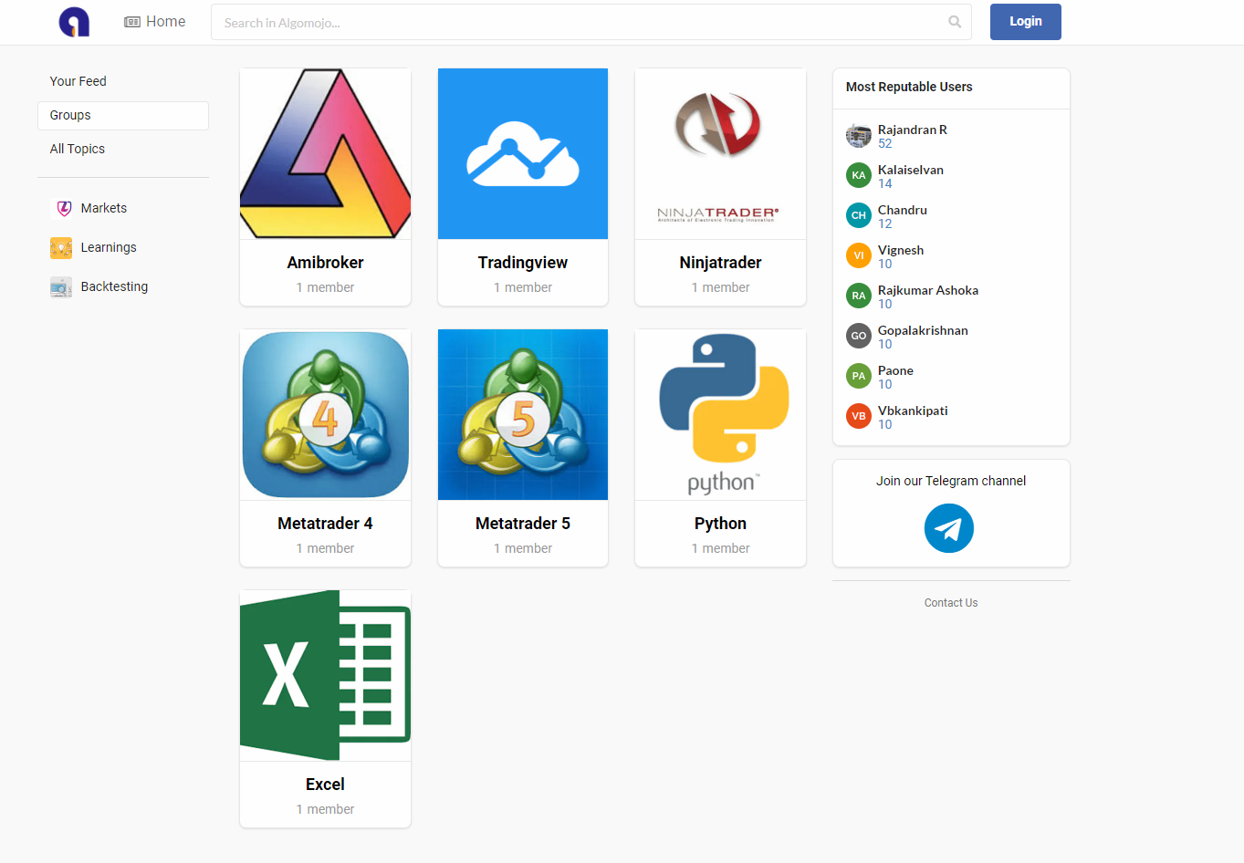Open the Home newspaper icon
Screen dimensions: 1244x863
click(132, 22)
